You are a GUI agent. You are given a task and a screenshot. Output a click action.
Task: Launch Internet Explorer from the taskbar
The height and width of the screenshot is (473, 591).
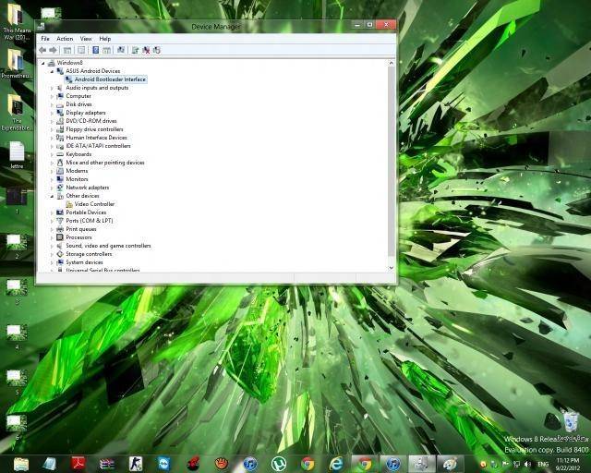click(x=336, y=464)
